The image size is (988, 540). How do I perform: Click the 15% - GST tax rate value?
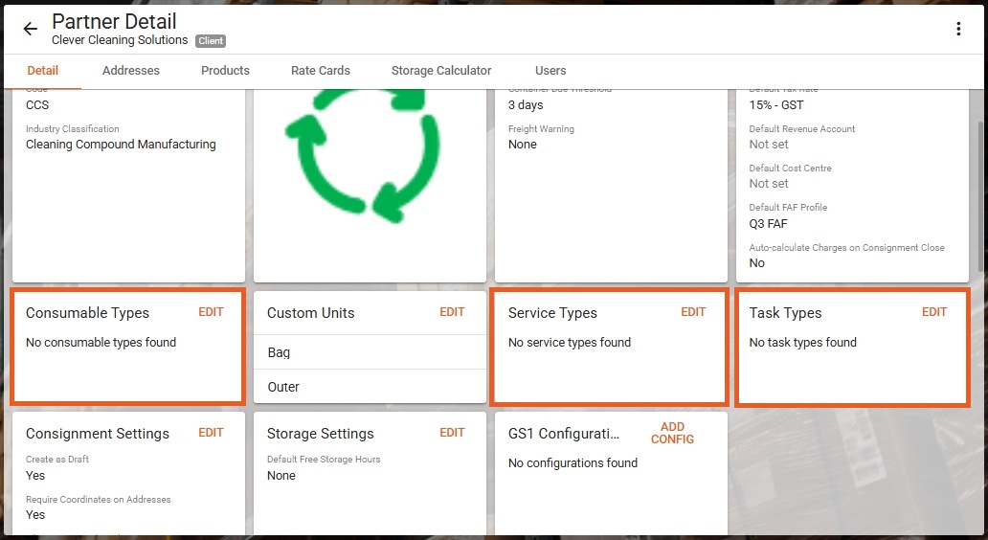click(776, 105)
